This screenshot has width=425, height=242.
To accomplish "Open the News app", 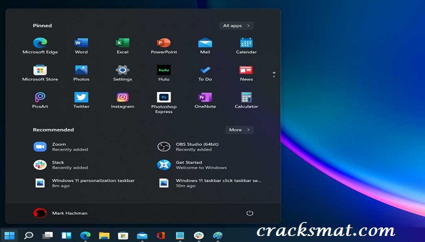I will [x=246, y=73].
